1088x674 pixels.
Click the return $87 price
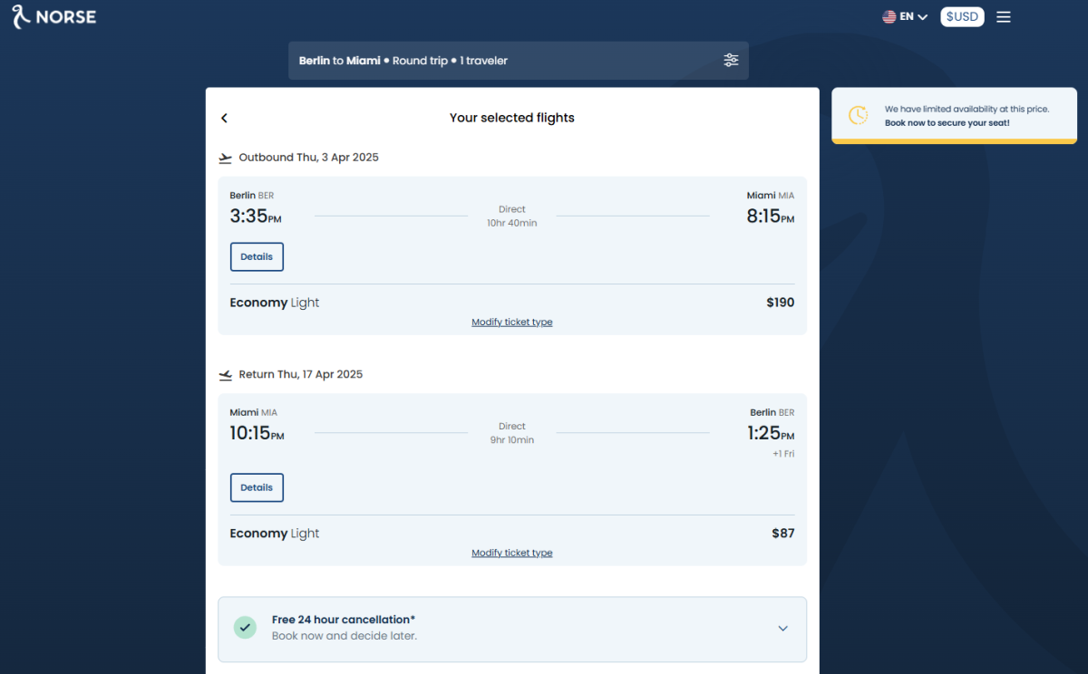(x=782, y=534)
